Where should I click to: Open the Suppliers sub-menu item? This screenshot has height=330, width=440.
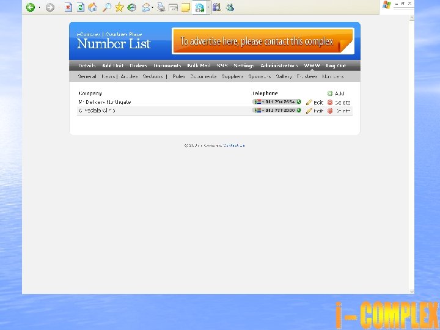coord(232,76)
